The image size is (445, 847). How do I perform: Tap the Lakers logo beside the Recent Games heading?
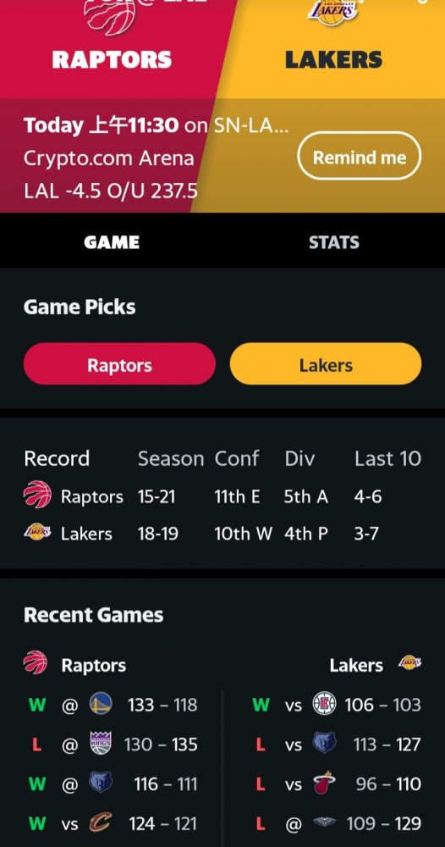(x=410, y=662)
